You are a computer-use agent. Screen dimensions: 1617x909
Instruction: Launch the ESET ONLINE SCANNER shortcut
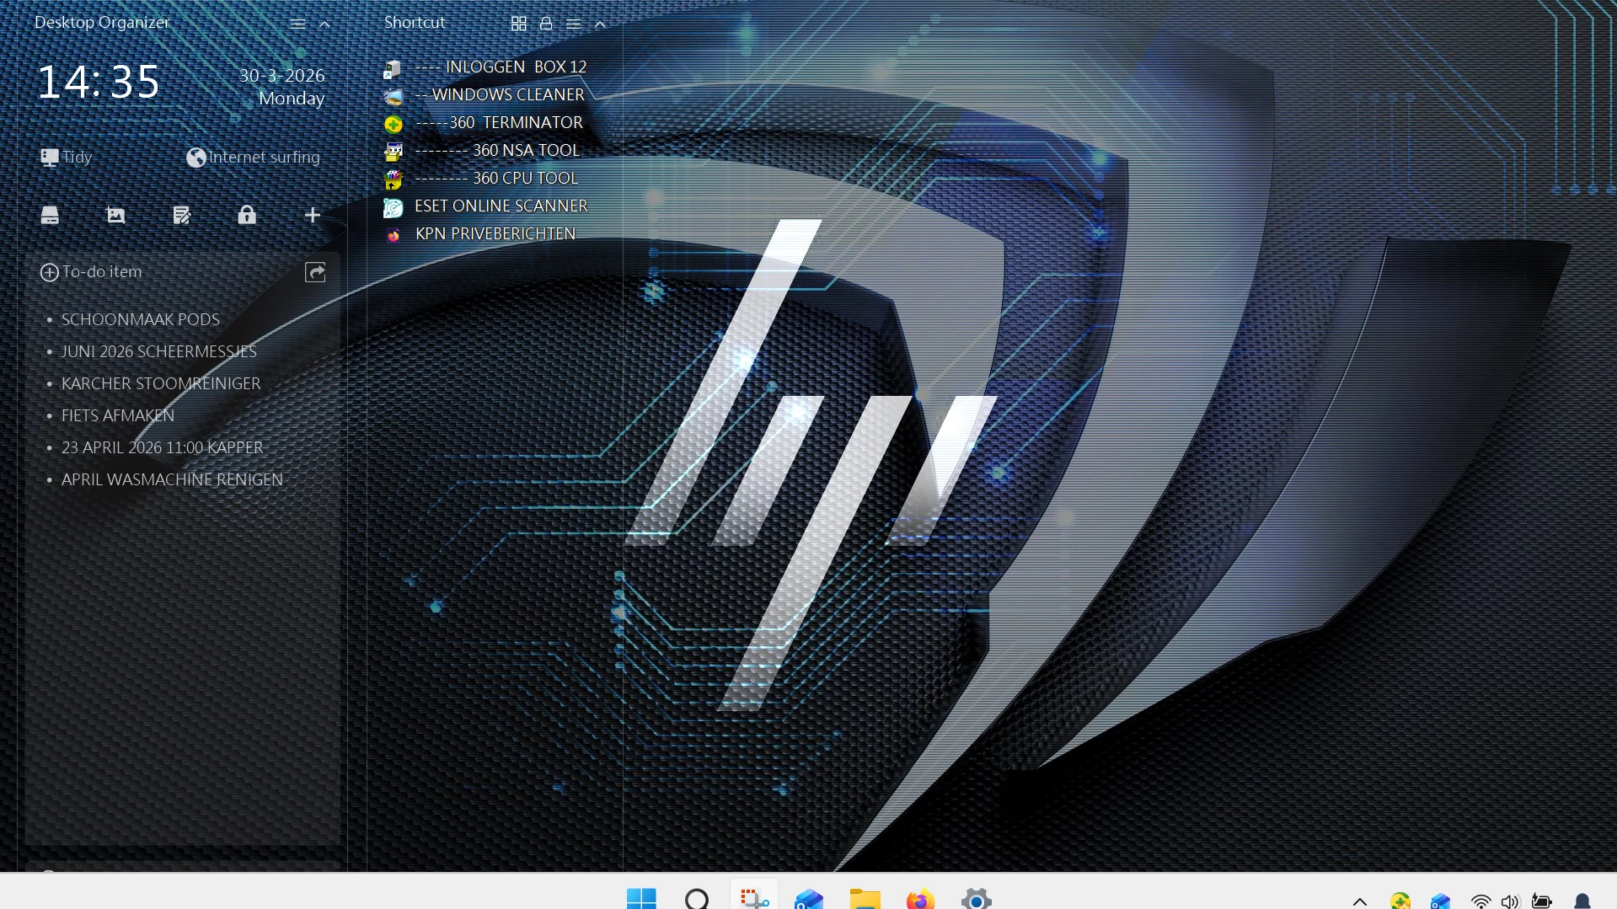pos(485,206)
